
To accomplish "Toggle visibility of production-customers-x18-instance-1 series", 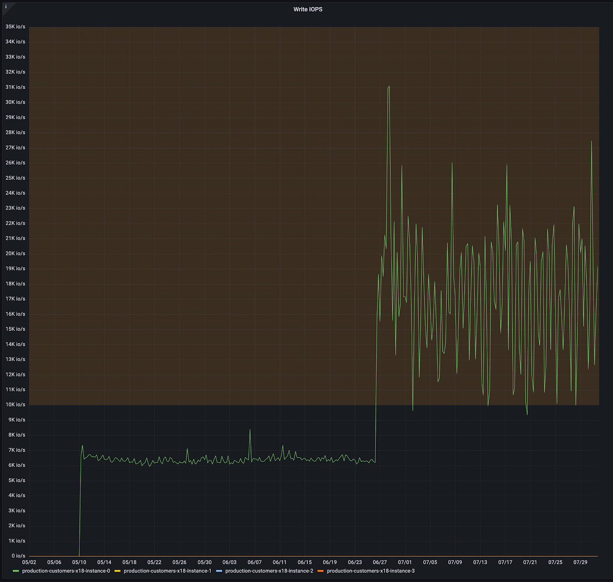I will 168,571.
